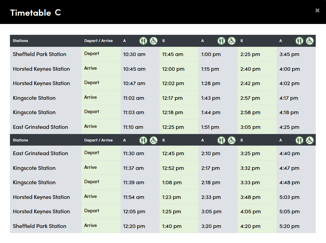Click dining icon in lower header's middle A column

pyautogui.click(x=222, y=140)
